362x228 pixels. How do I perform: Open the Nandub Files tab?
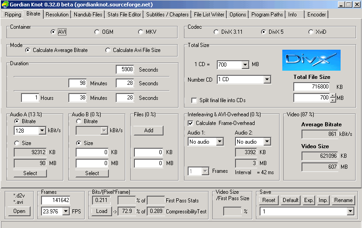coord(88,15)
